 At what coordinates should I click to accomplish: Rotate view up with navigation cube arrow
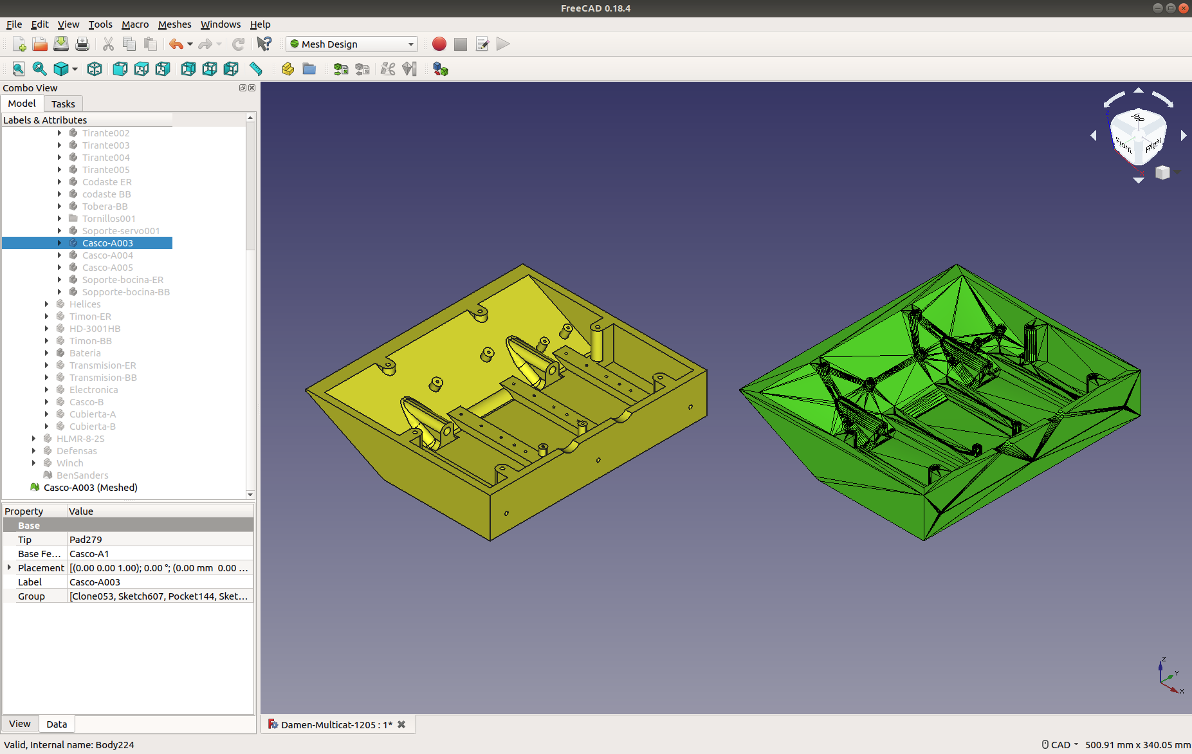tap(1139, 90)
